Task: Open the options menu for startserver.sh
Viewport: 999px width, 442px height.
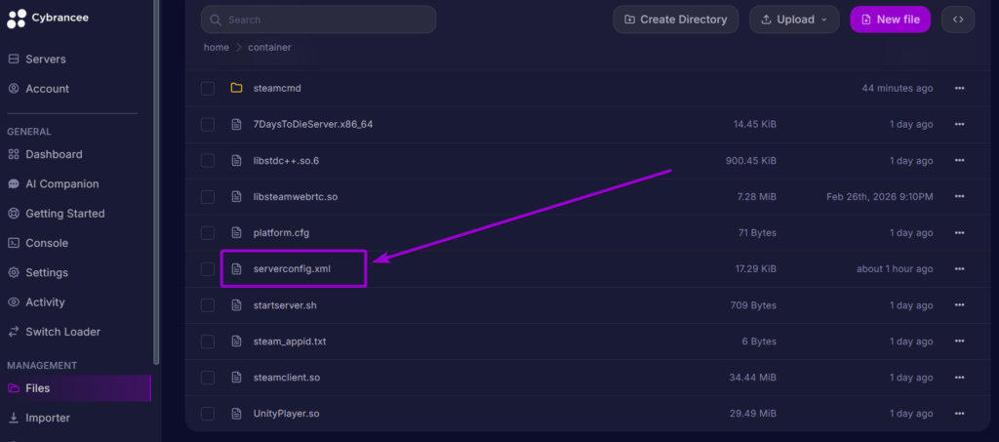Action: (960, 305)
